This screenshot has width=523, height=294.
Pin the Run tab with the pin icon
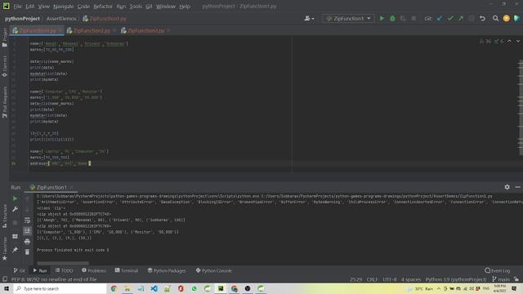coord(15,250)
